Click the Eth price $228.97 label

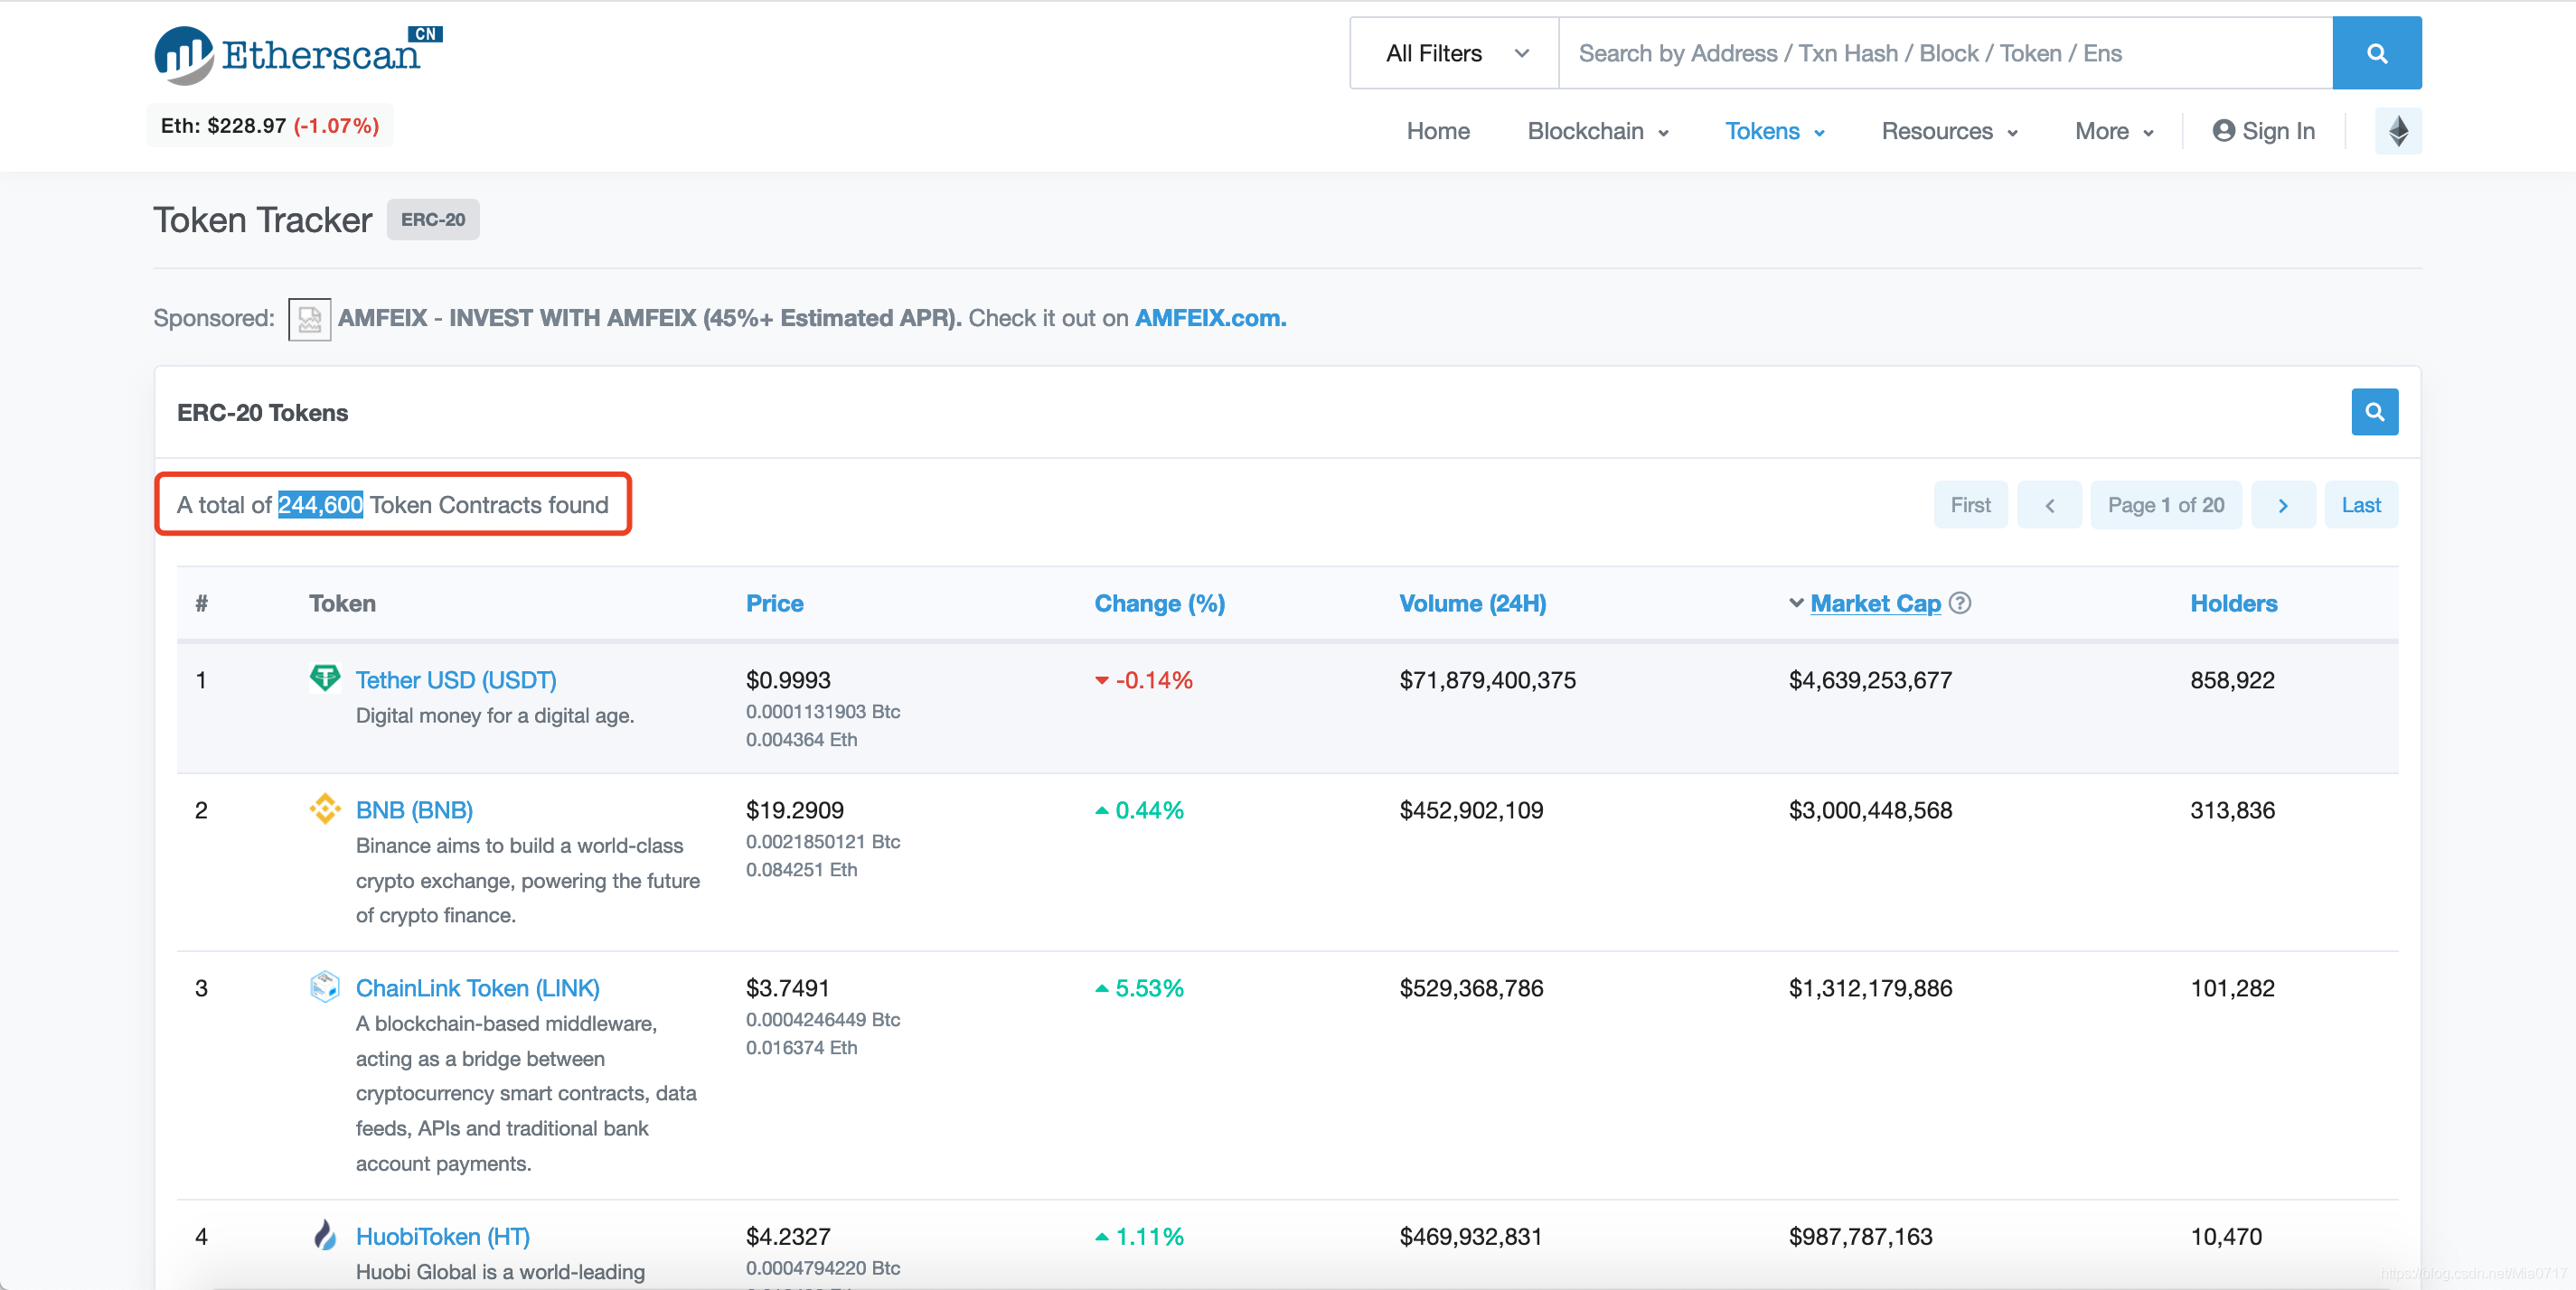(x=269, y=125)
